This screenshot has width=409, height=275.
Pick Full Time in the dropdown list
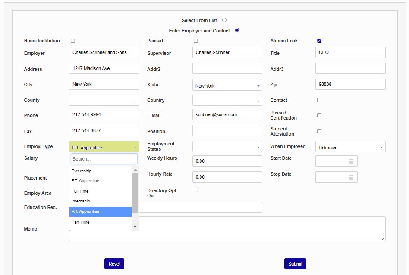tap(80, 191)
